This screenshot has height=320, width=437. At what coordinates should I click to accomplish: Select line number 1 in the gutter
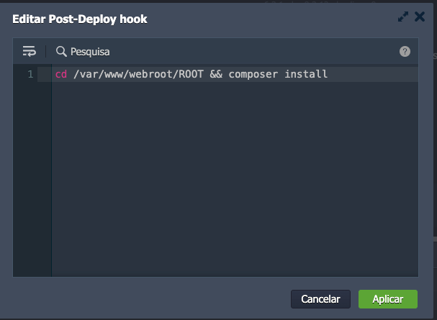pyautogui.click(x=30, y=74)
